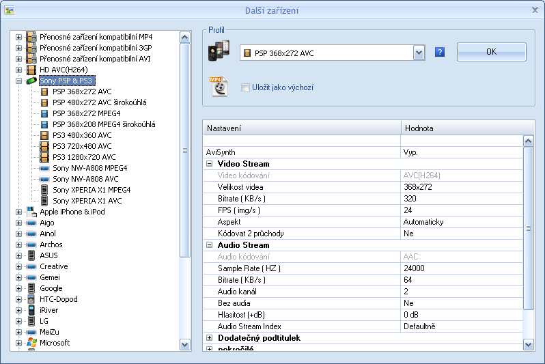Click the blue help question mark icon
This screenshot has width=545, height=364.
pyautogui.click(x=440, y=52)
